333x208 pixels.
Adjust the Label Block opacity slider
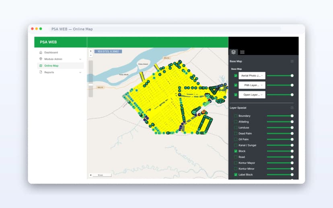point(280,175)
